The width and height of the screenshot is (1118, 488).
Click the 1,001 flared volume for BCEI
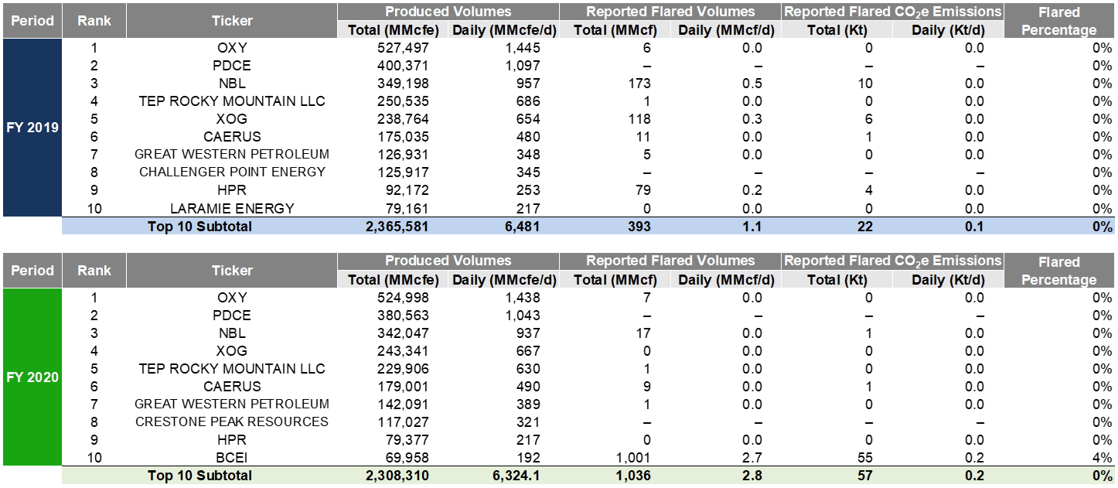pyautogui.click(x=636, y=457)
